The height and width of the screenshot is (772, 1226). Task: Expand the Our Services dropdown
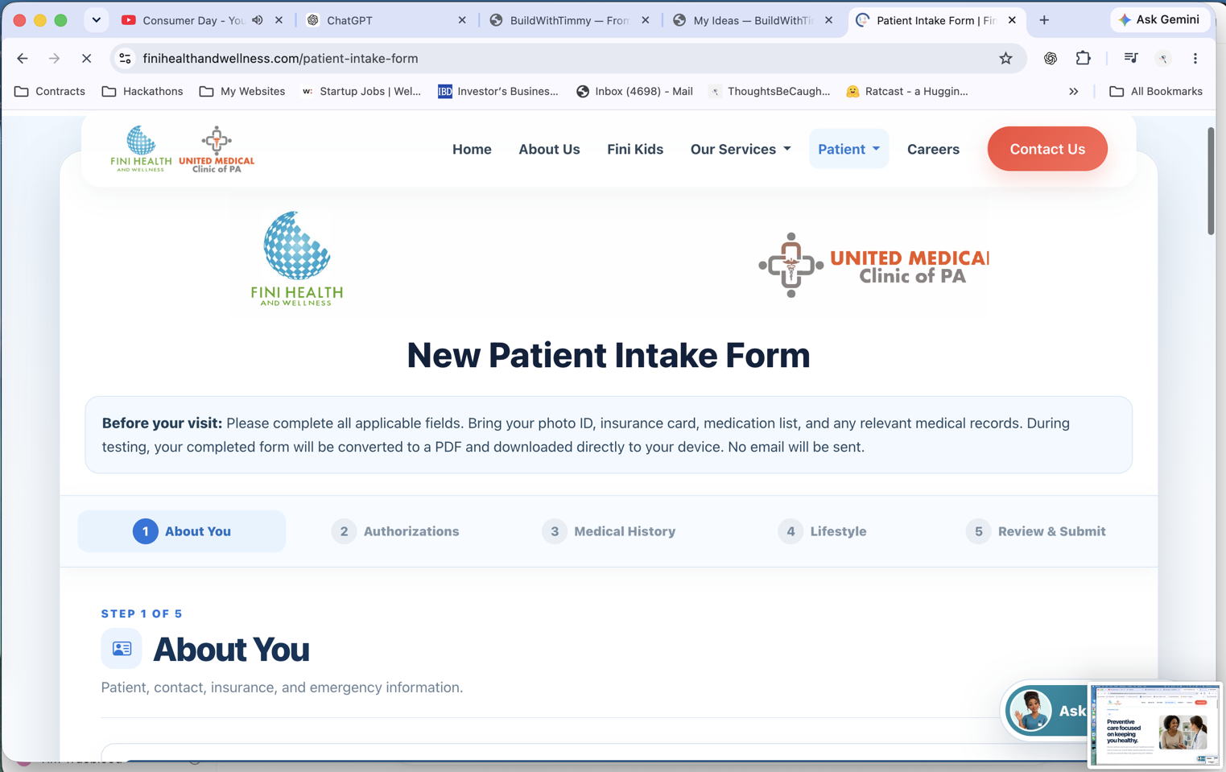pyautogui.click(x=741, y=149)
